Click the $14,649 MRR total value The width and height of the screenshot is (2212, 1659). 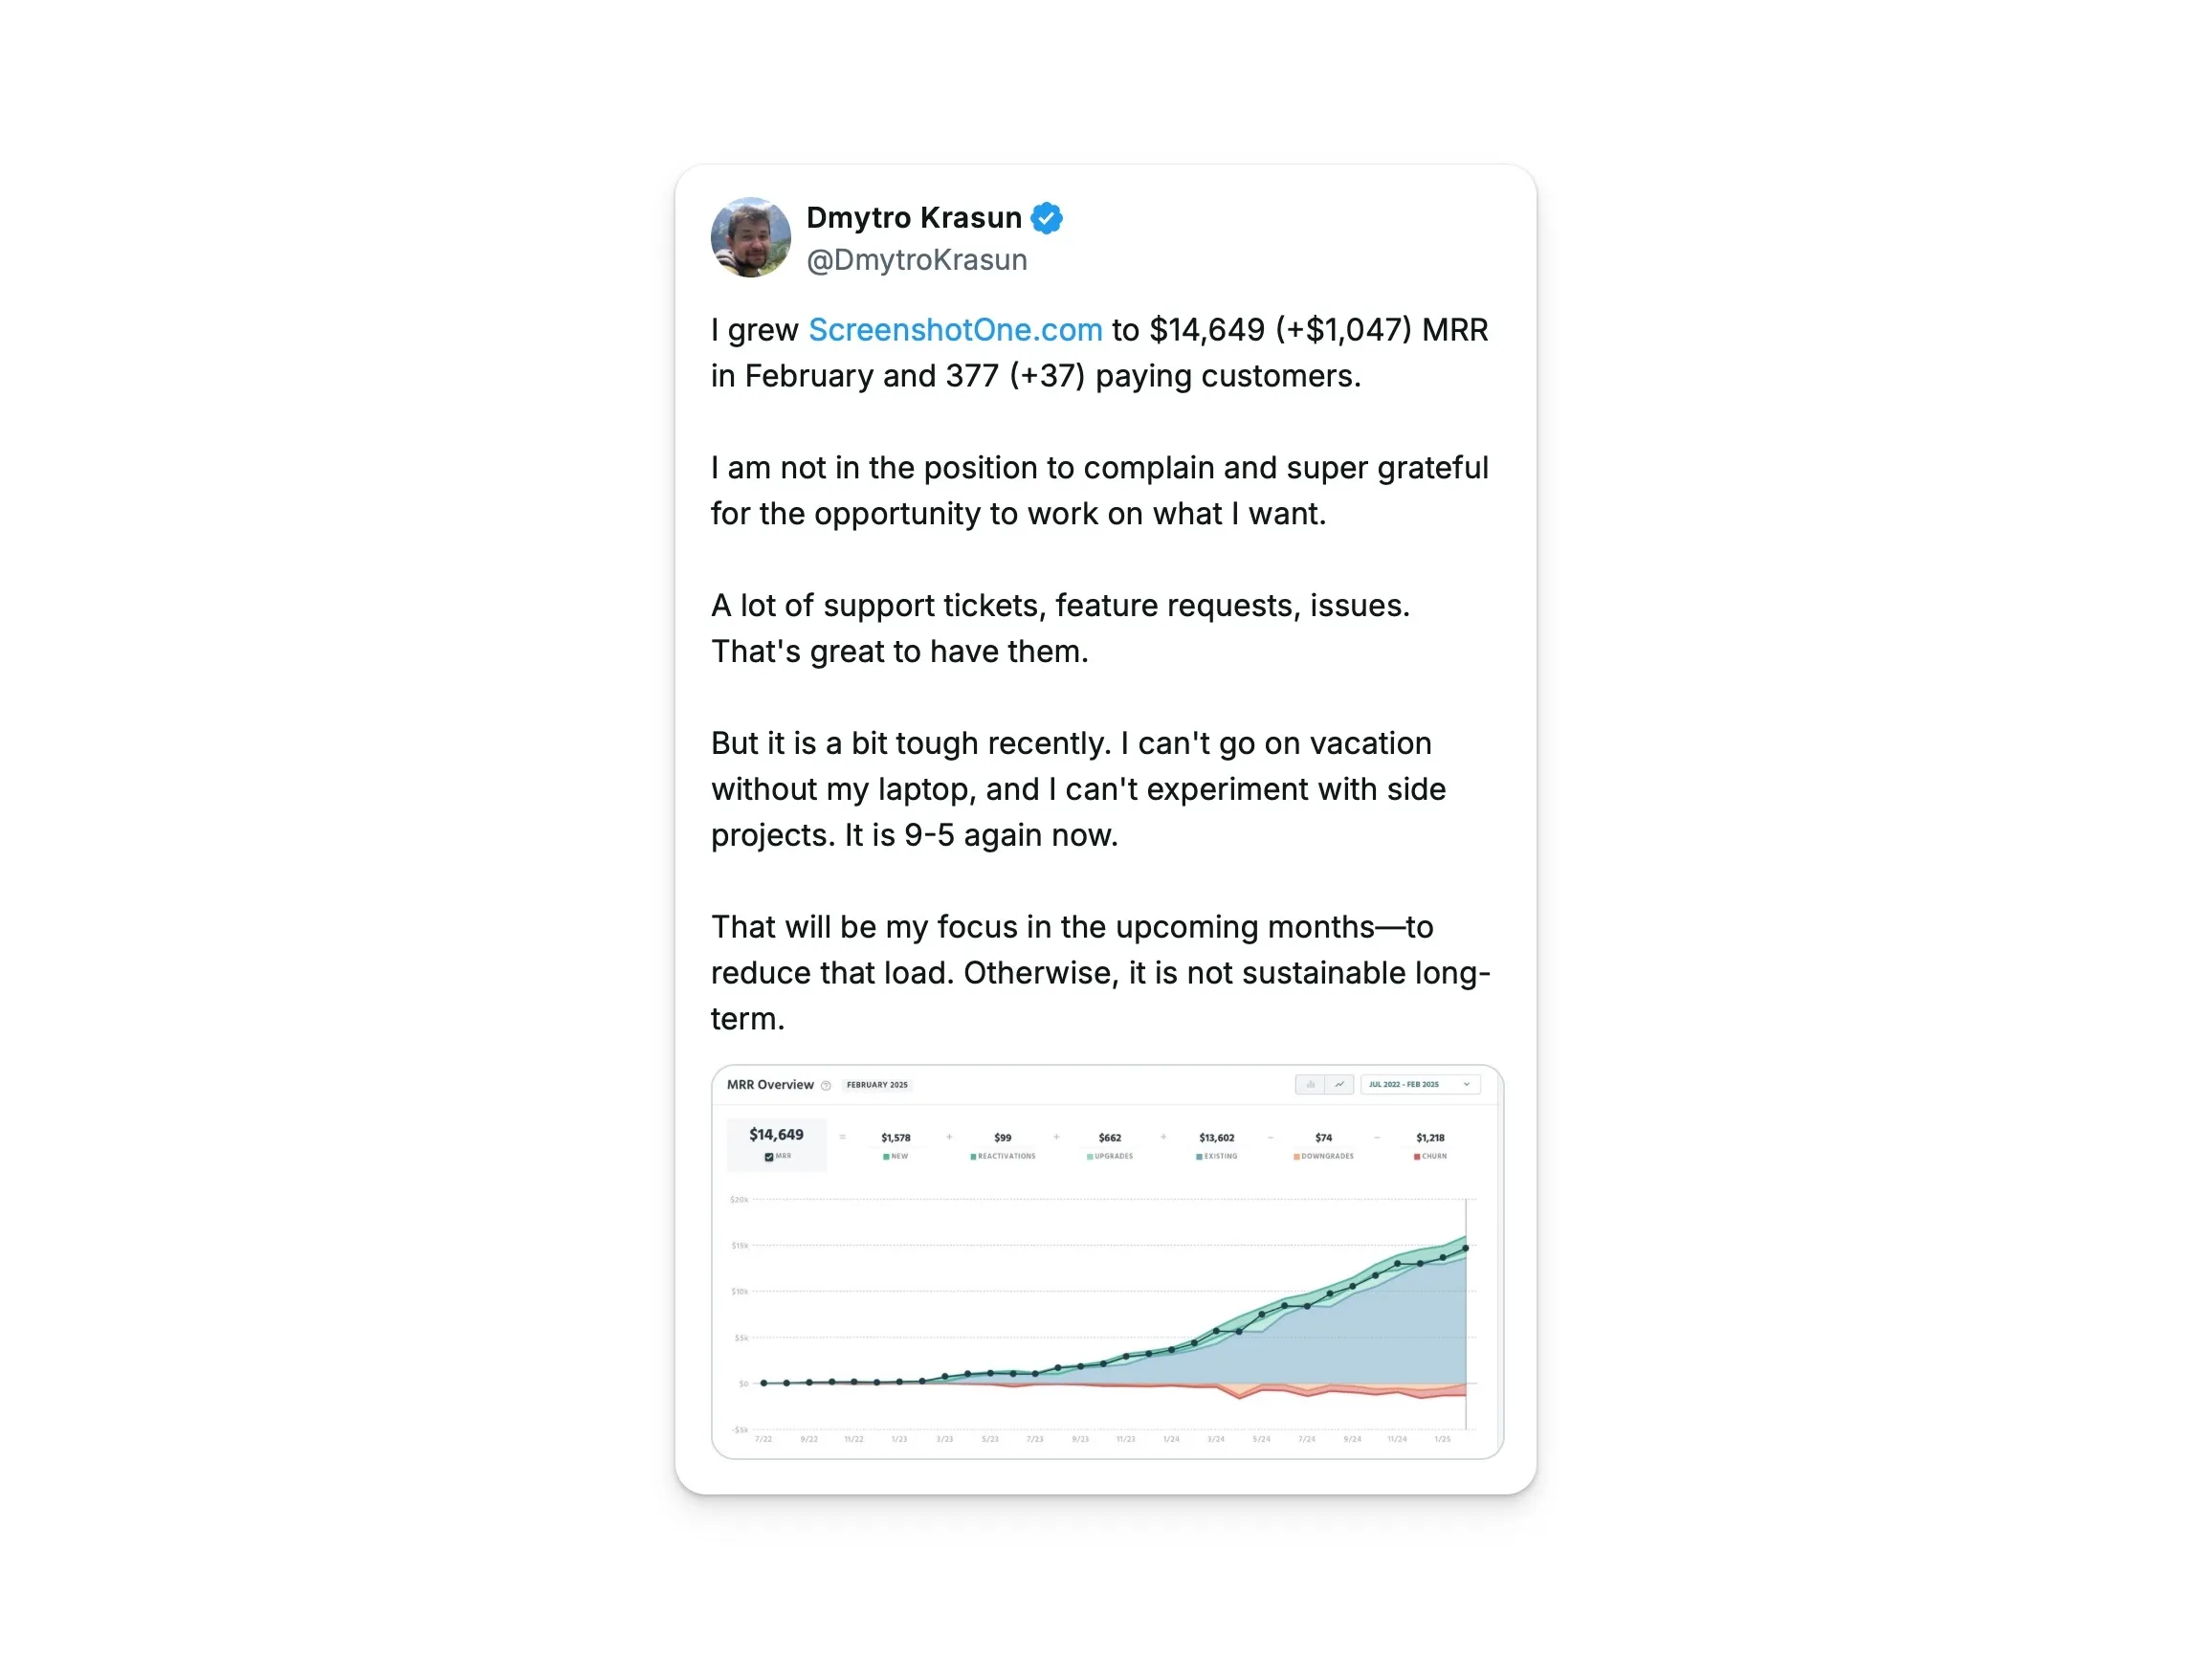(x=776, y=1134)
